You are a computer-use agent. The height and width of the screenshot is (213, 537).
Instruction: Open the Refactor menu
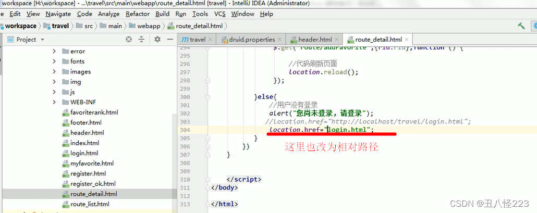pyautogui.click(x=137, y=14)
